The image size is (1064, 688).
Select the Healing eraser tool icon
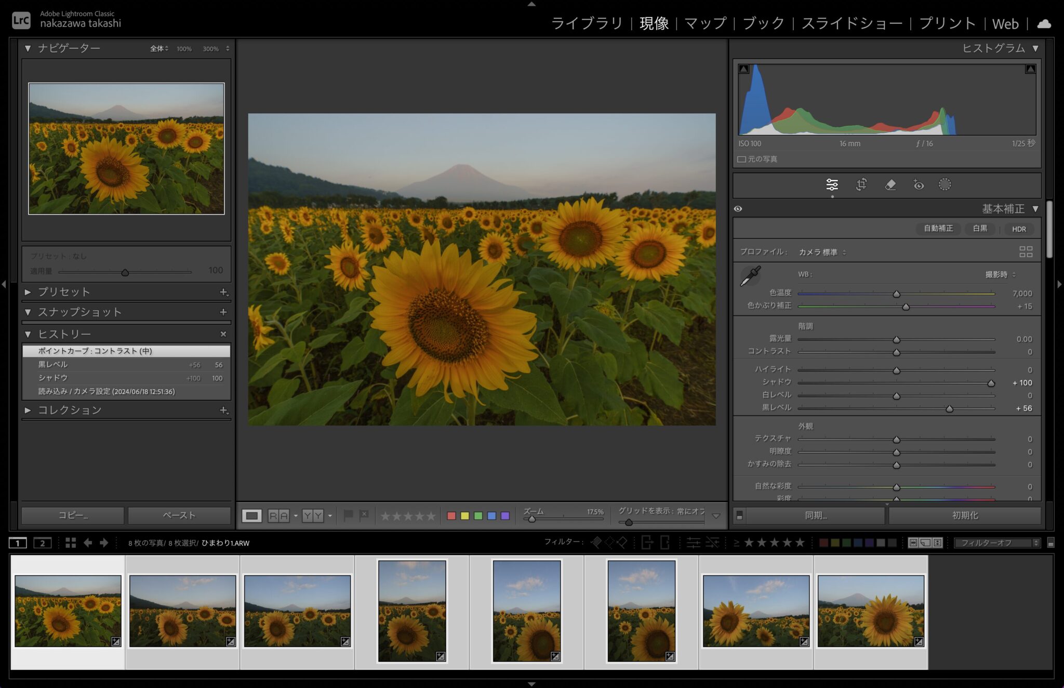tap(890, 184)
